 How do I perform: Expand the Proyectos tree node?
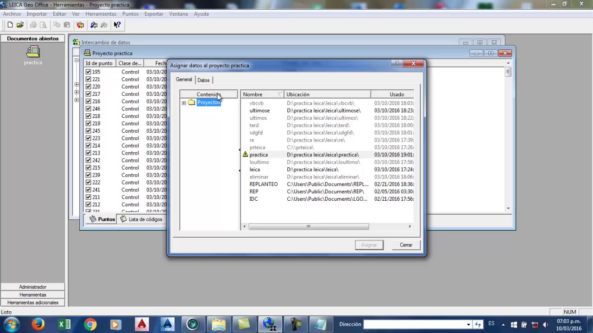click(x=184, y=103)
